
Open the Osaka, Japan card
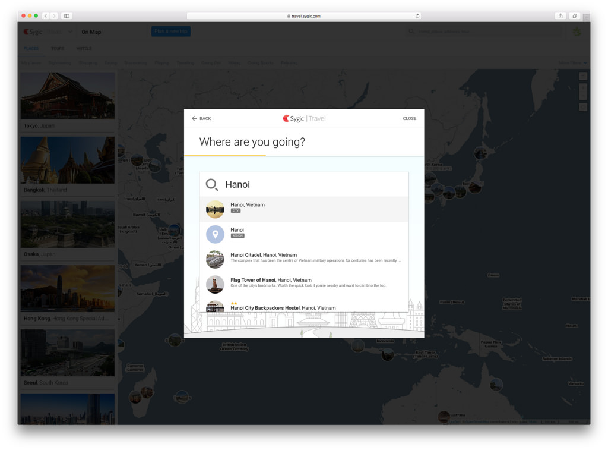68,230
